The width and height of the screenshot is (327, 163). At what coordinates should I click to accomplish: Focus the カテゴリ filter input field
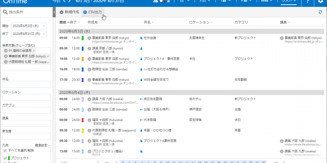tap(26, 110)
